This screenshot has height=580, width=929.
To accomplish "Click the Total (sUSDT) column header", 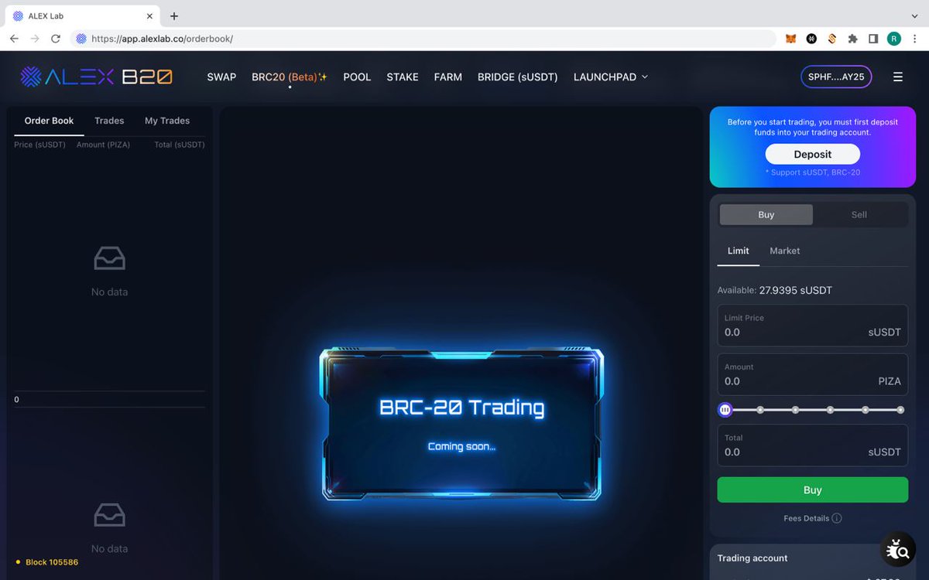I will [x=180, y=145].
